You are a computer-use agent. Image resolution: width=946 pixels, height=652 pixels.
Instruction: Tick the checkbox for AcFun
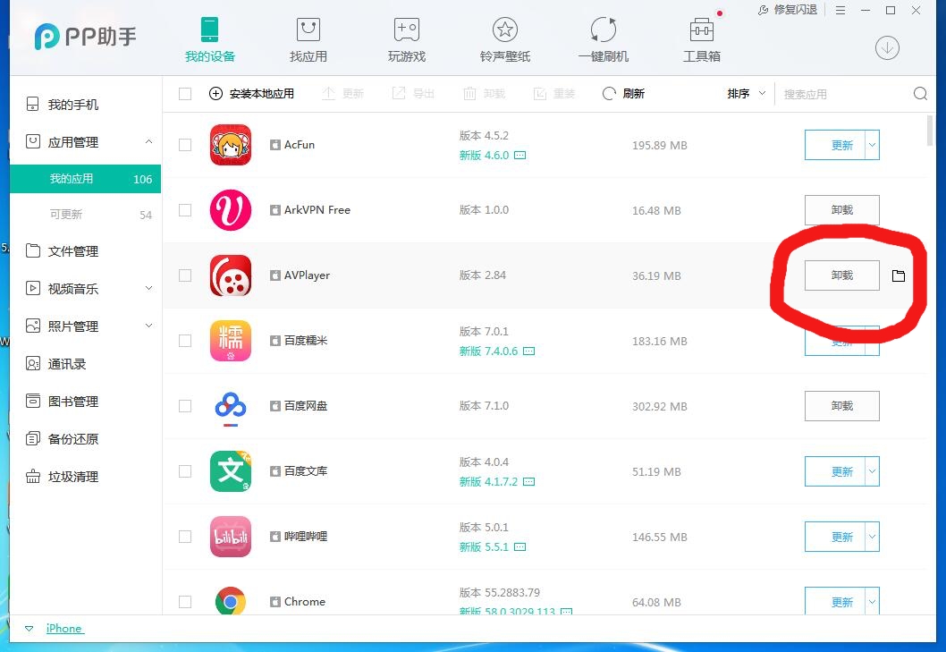tap(185, 144)
